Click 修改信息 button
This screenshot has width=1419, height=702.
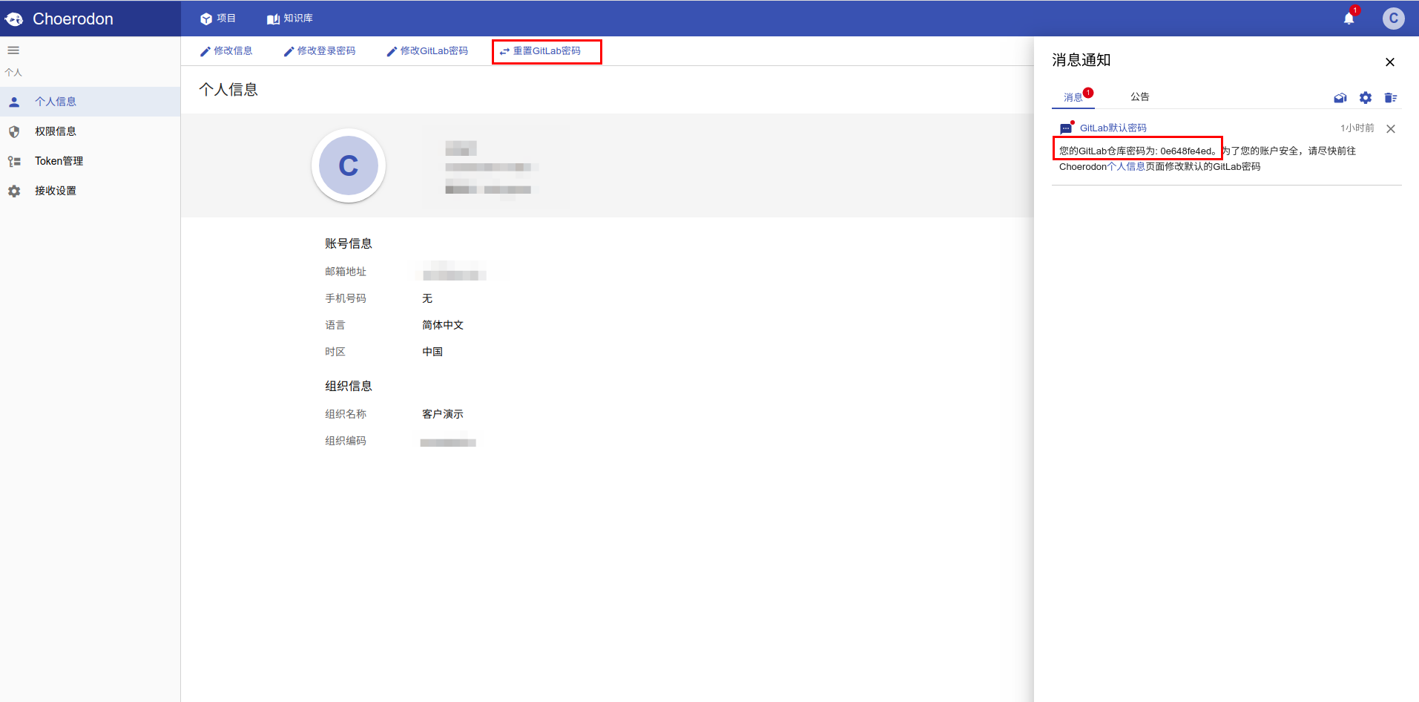[x=226, y=51]
